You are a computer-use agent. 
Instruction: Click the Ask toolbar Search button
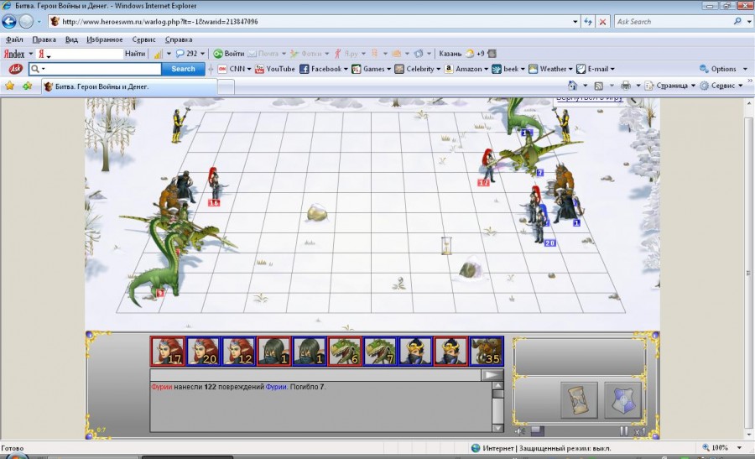(x=183, y=69)
